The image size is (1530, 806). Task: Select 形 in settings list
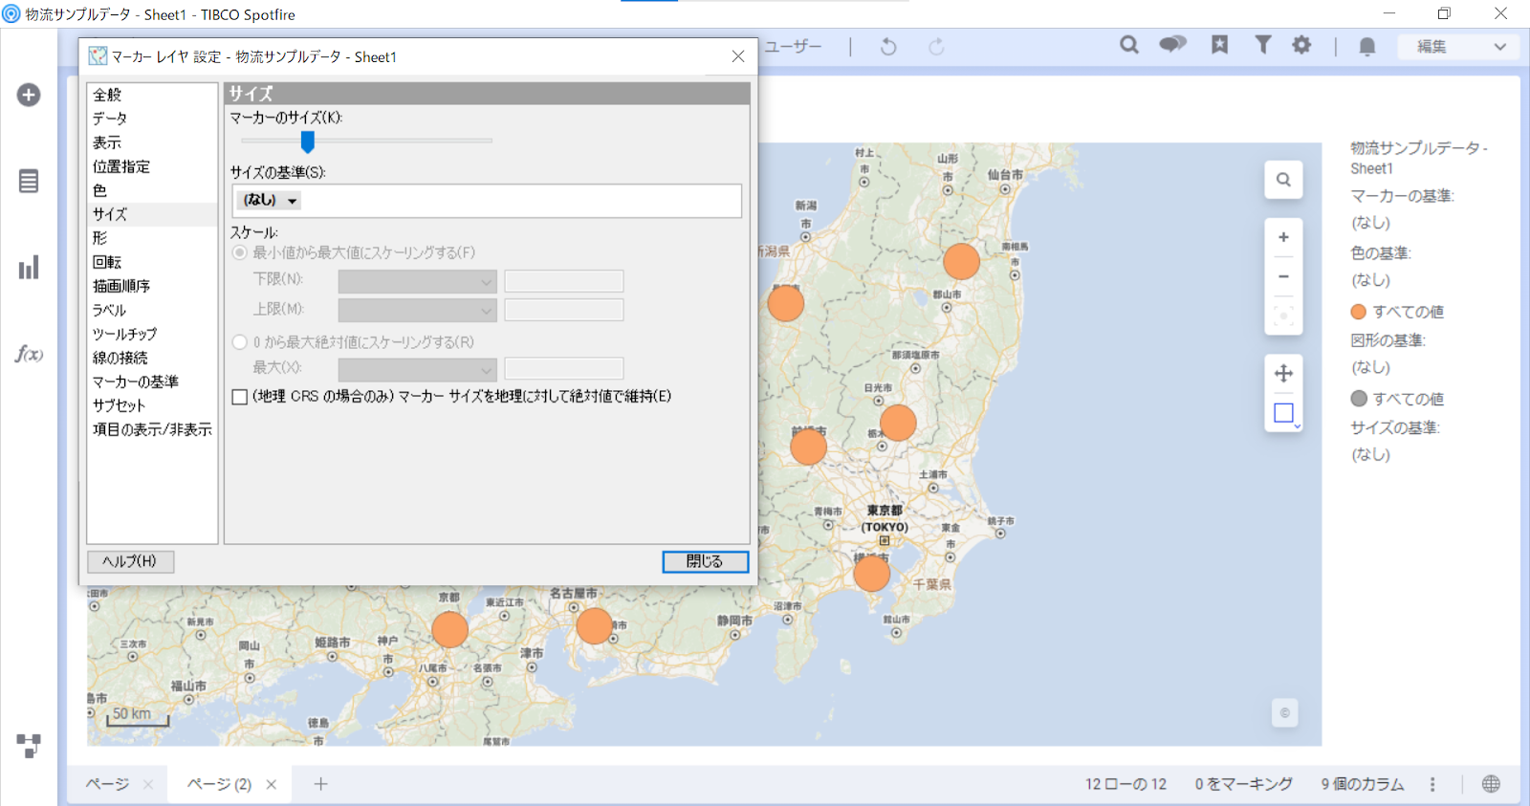pyautogui.click(x=99, y=238)
